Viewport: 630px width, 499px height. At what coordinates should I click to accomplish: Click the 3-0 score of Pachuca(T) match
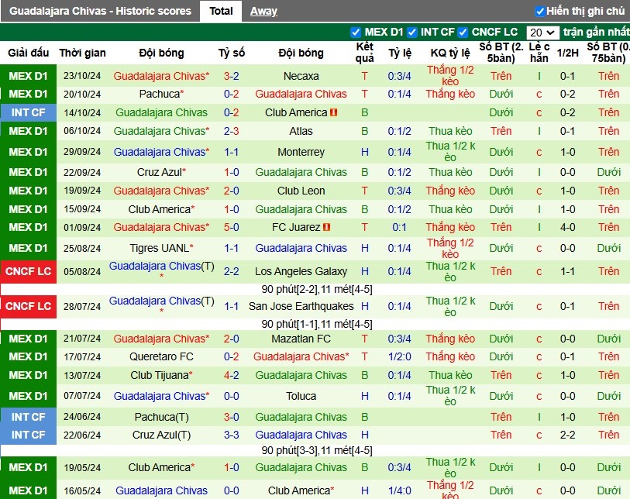[x=232, y=417]
